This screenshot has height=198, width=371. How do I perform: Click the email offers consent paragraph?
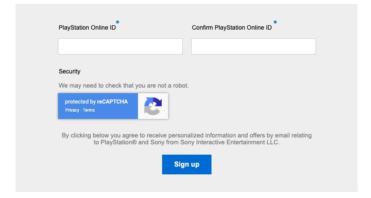tap(187, 139)
